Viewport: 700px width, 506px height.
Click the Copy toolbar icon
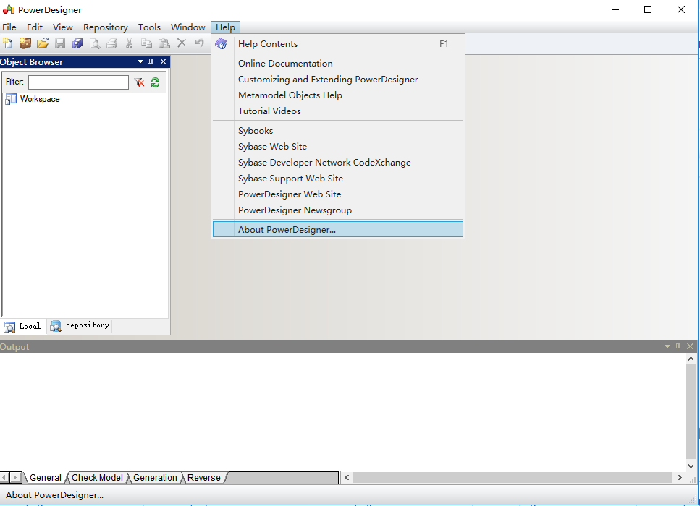coord(146,43)
